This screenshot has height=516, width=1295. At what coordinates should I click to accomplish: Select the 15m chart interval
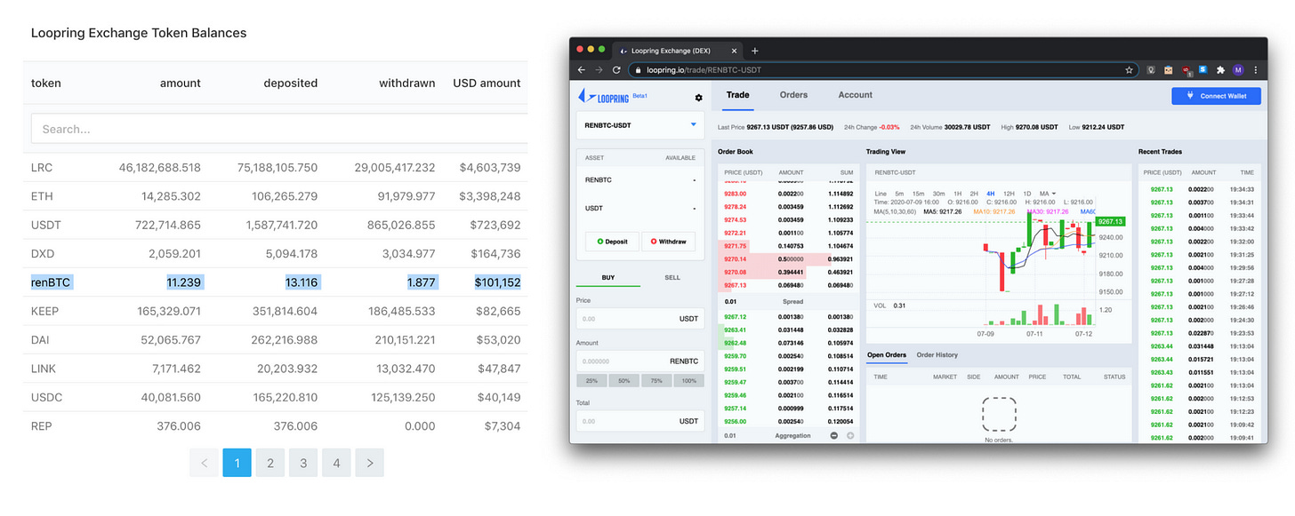tap(918, 194)
